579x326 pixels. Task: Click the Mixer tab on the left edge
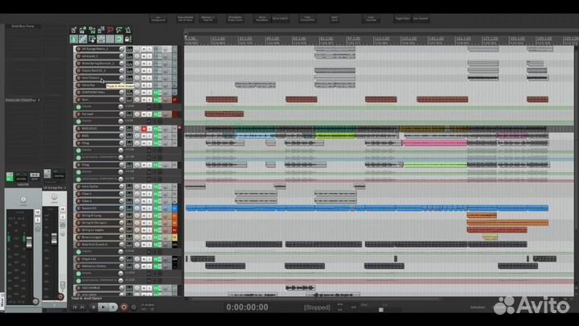pos(2,301)
